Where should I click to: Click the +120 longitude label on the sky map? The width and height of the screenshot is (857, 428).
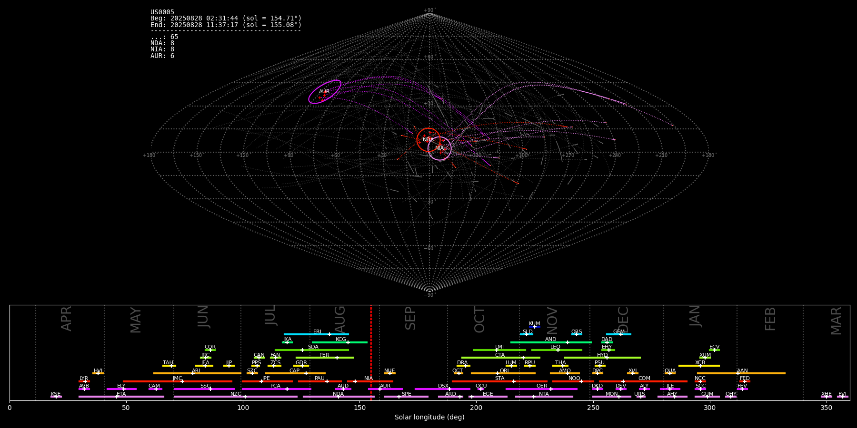242,156
